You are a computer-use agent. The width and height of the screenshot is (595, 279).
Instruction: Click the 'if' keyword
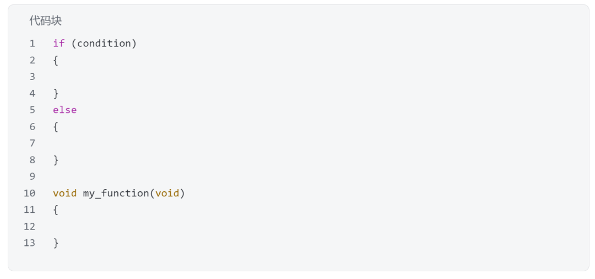click(x=59, y=44)
